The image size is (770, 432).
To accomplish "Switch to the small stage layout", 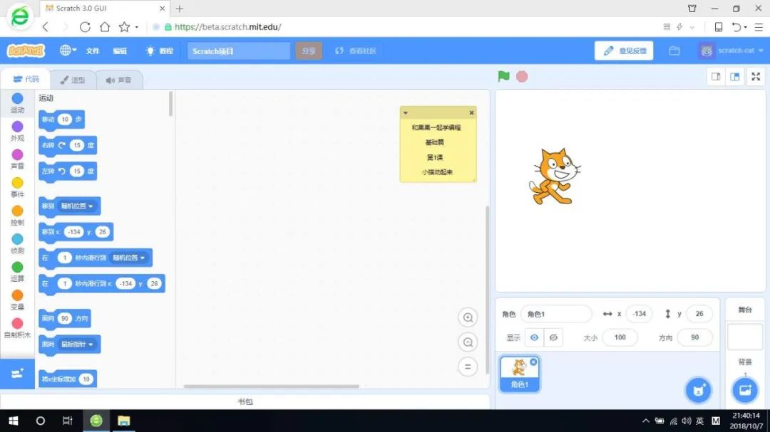I will pyautogui.click(x=716, y=77).
